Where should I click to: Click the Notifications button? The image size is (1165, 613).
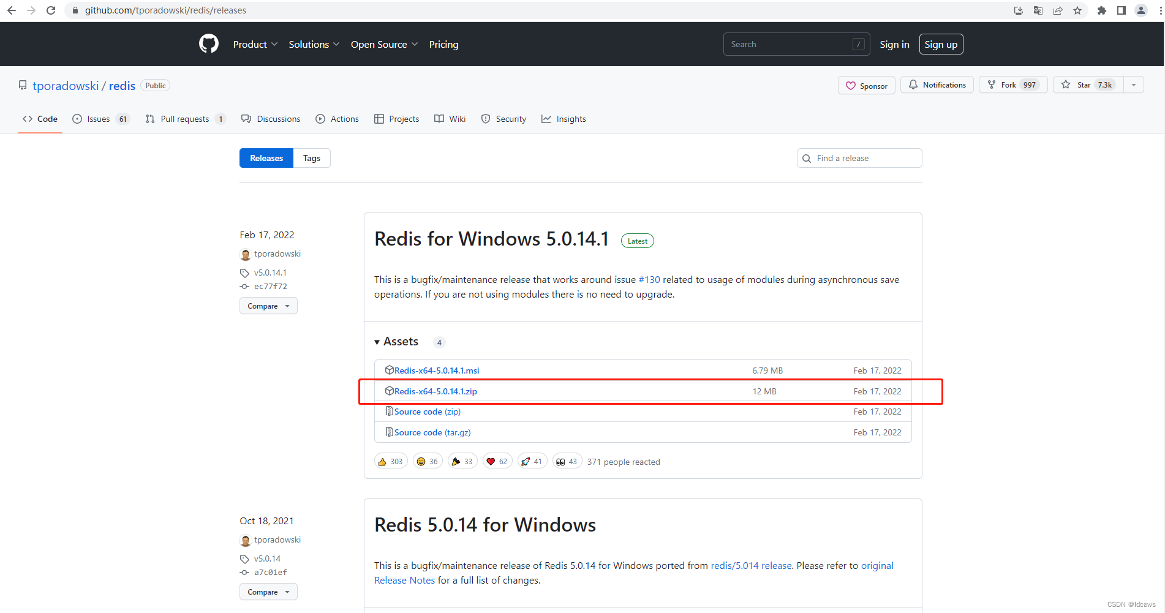[x=937, y=85]
